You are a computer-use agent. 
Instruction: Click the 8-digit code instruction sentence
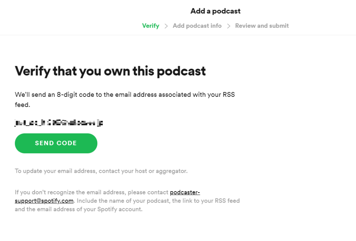(x=125, y=100)
